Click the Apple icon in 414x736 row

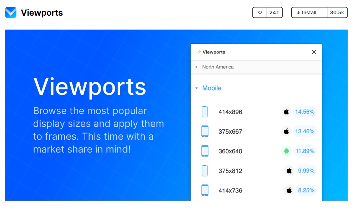tap(289, 190)
